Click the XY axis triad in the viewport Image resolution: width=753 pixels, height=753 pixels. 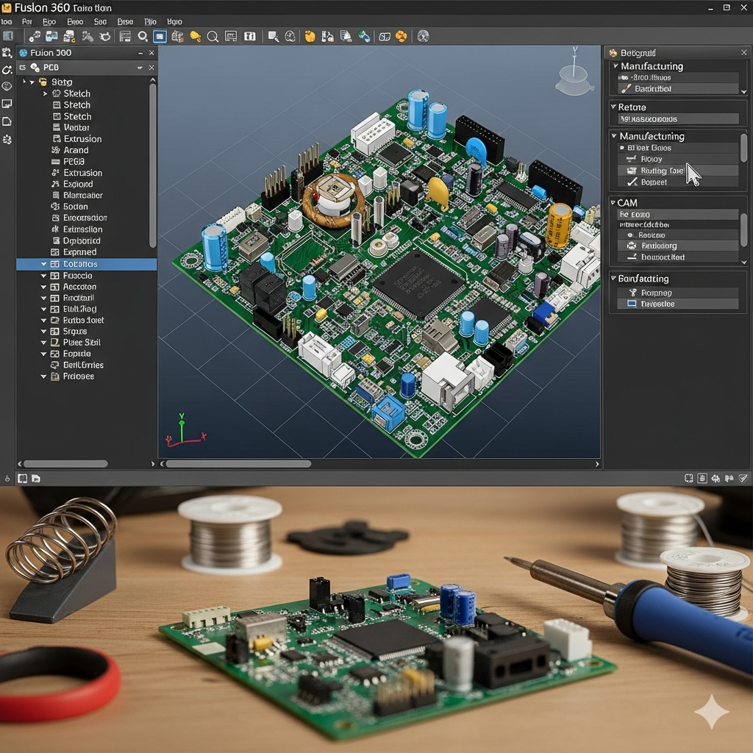point(185,431)
